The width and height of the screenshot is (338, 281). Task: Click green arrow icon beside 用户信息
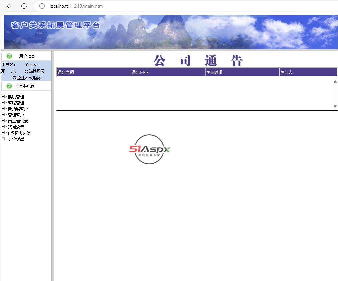[x=9, y=56]
